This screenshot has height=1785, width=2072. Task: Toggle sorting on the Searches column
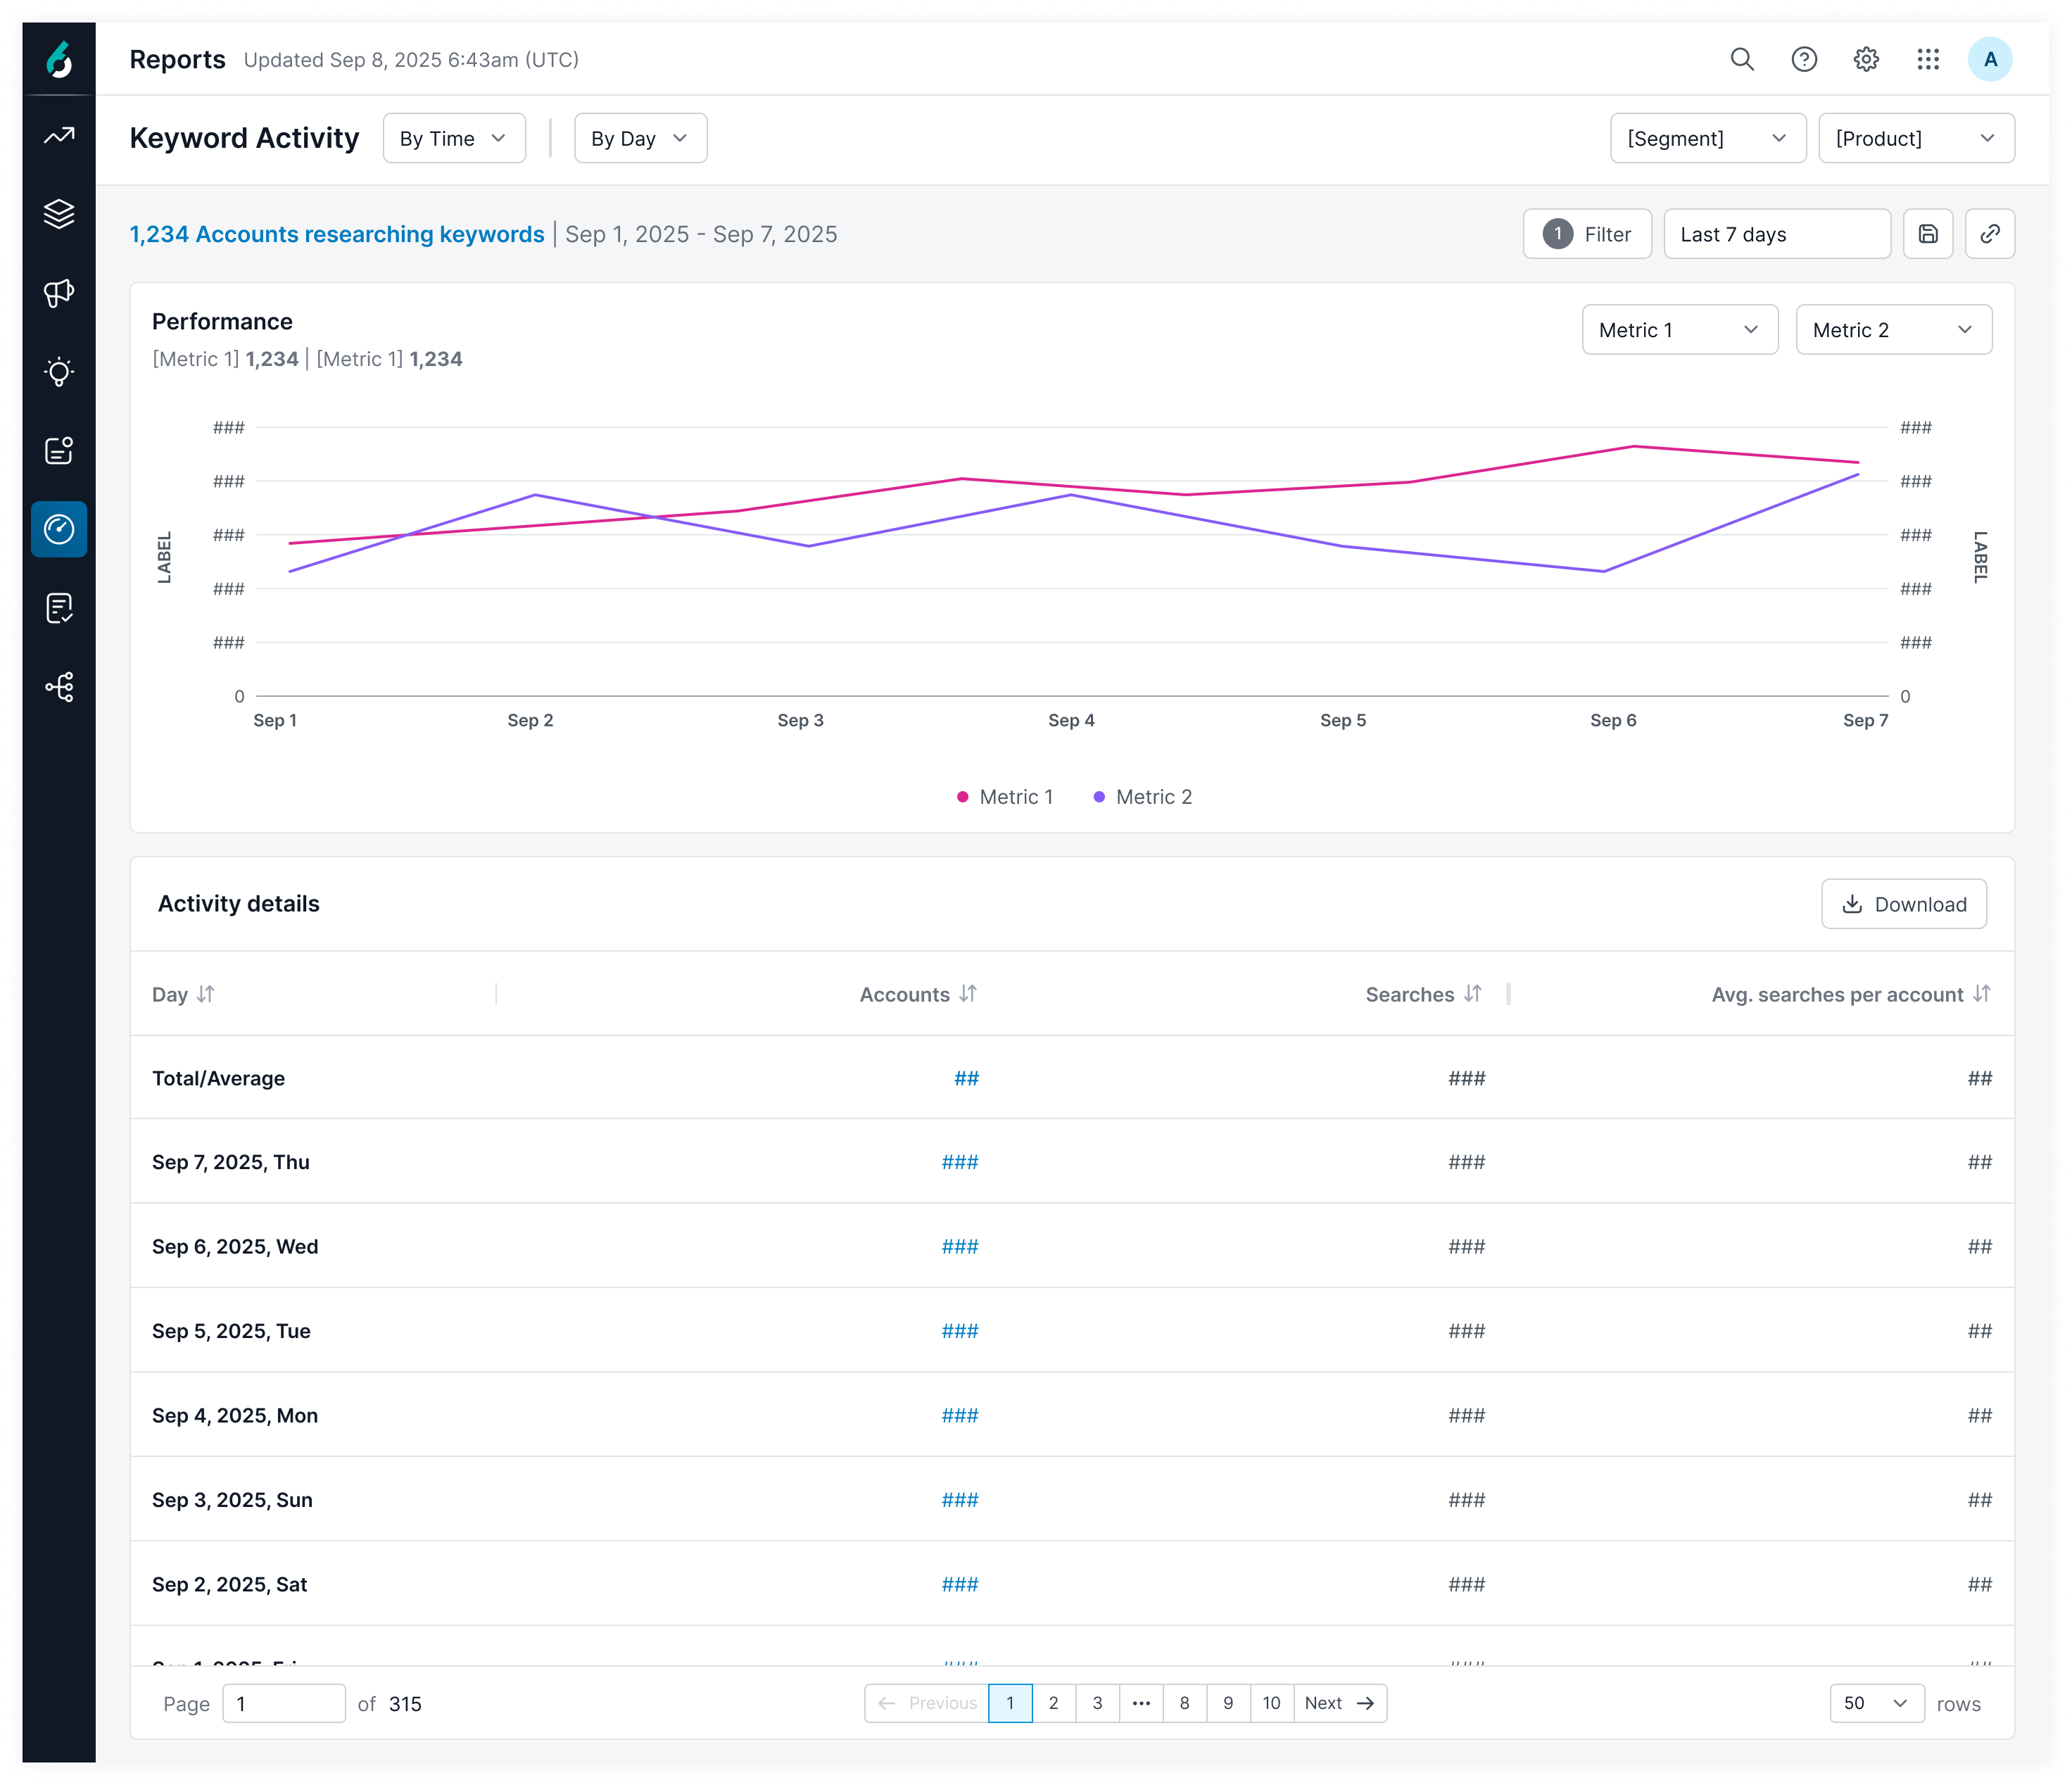tap(1424, 994)
